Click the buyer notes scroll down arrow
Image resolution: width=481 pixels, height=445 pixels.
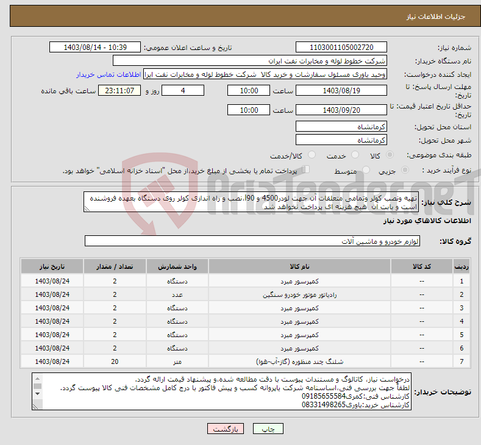pos(37,394)
